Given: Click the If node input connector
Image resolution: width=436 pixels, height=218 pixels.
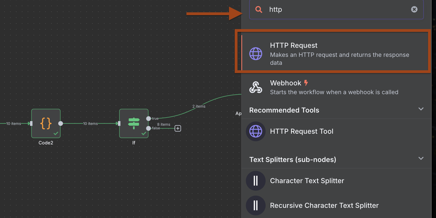Looking at the screenshot, I should tap(119, 124).
